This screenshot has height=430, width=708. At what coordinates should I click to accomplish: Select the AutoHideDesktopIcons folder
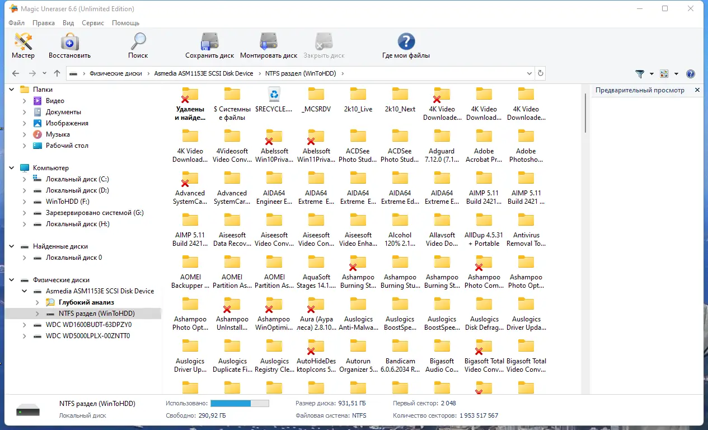tap(316, 356)
